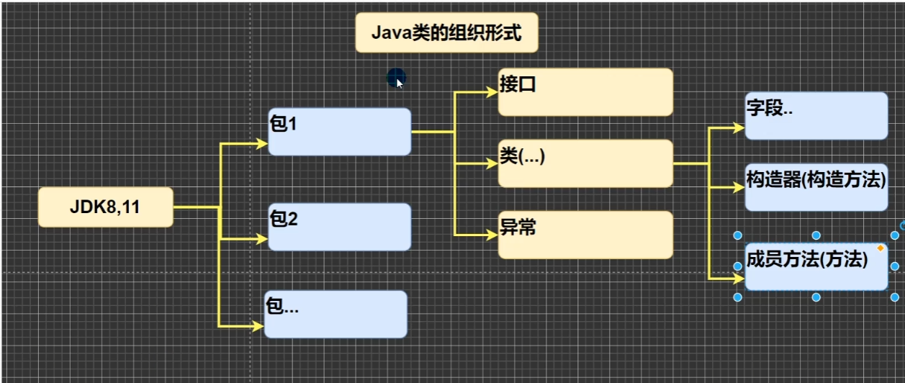The width and height of the screenshot is (905, 383).
Task: Select the 构造器(构造方法) constructor node
Action: click(x=816, y=187)
